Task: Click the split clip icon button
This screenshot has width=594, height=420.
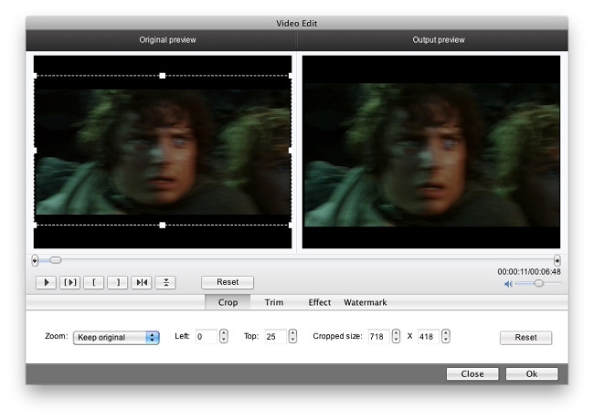Action: coord(142,282)
